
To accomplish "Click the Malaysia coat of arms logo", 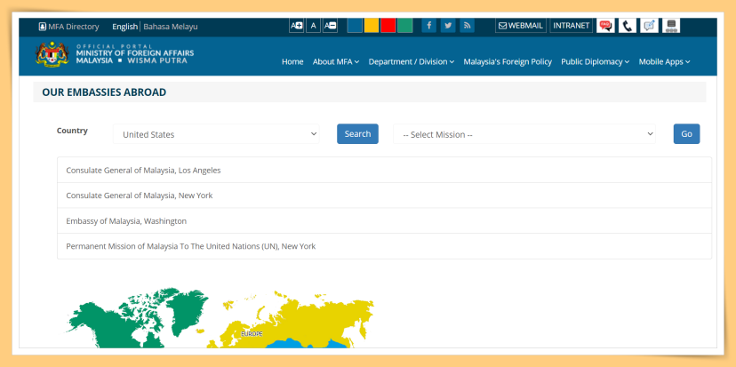I will pyautogui.click(x=52, y=54).
